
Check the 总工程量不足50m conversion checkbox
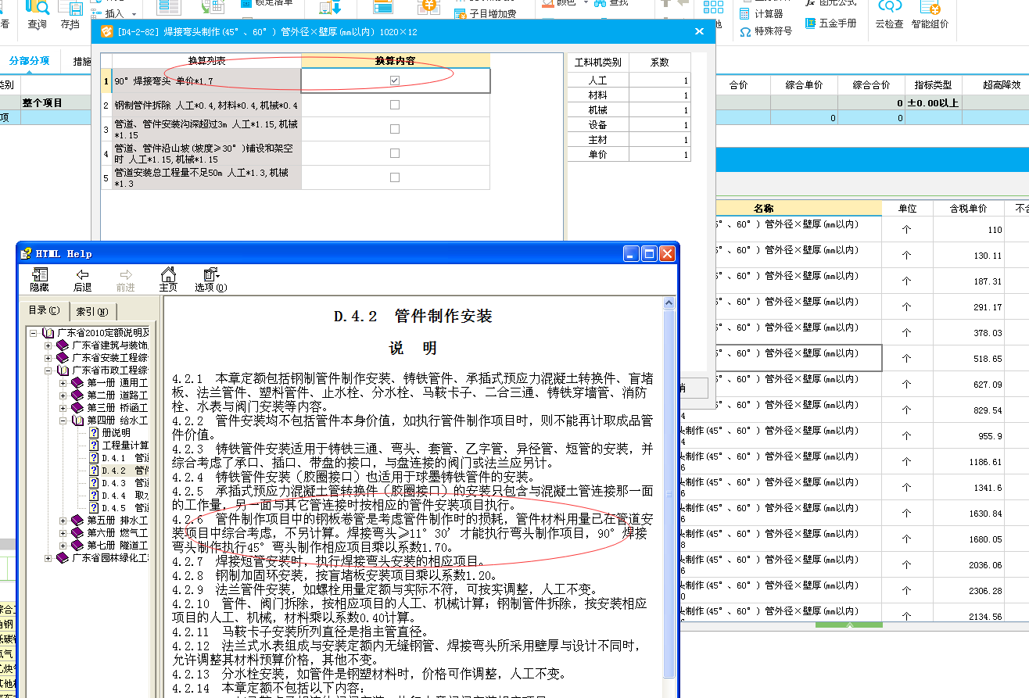[395, 177]
